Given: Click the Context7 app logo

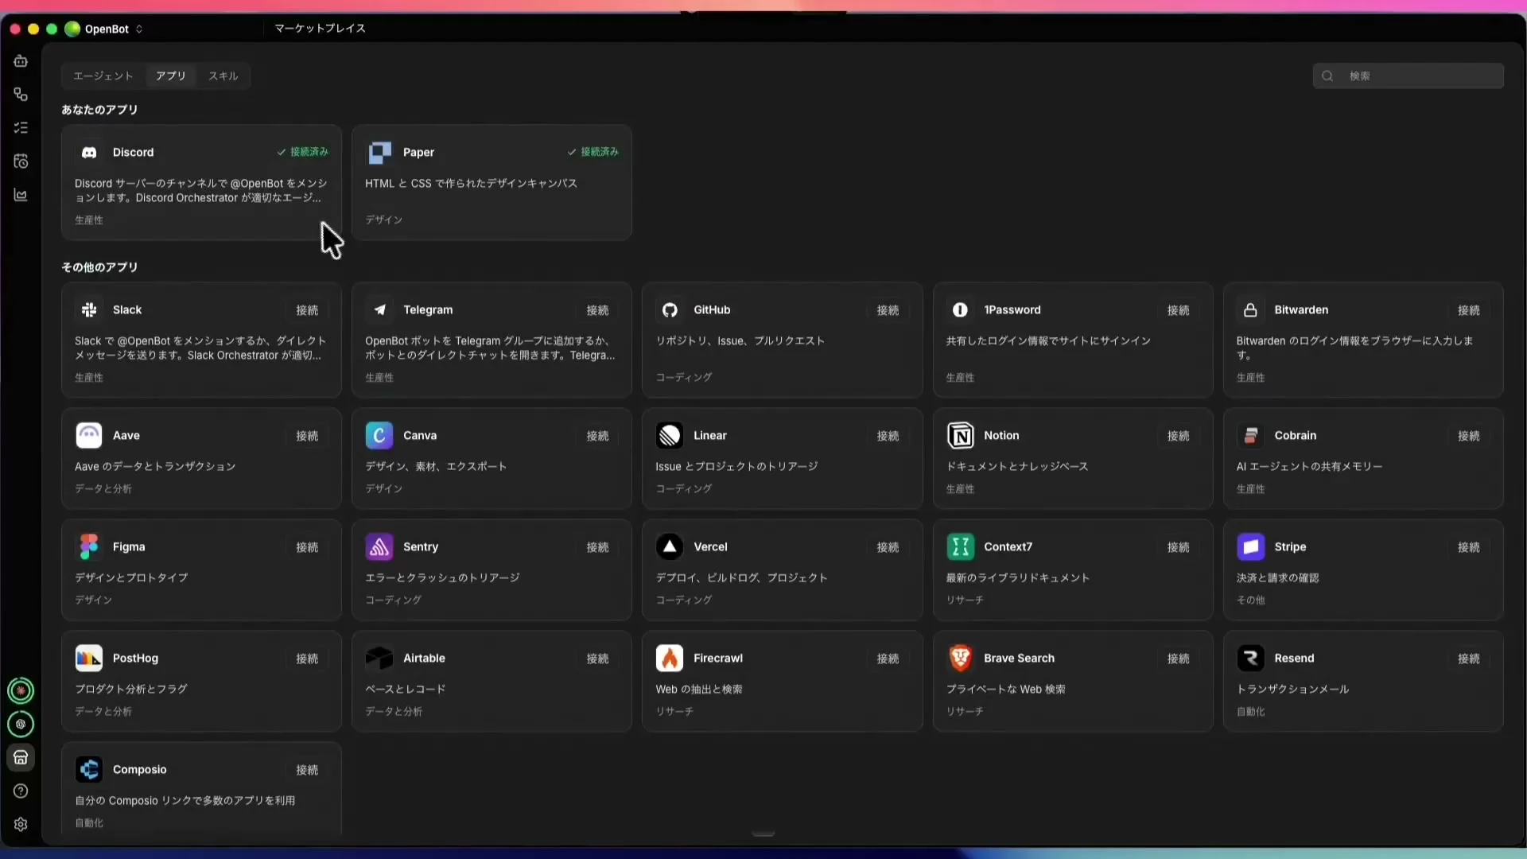Looking at the screenshot, I should pyautogui.click(x=960, y=546).
